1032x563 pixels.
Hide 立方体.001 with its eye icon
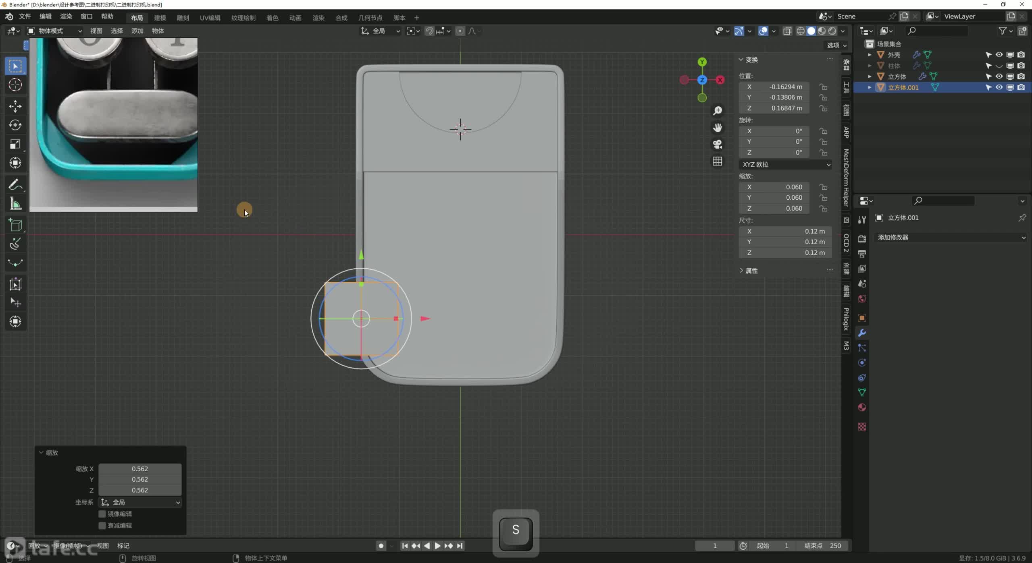999,87
